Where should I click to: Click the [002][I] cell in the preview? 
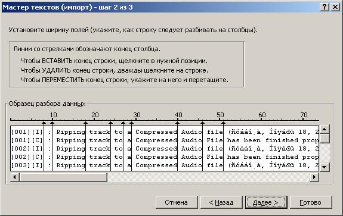click(x=27, y=149)
